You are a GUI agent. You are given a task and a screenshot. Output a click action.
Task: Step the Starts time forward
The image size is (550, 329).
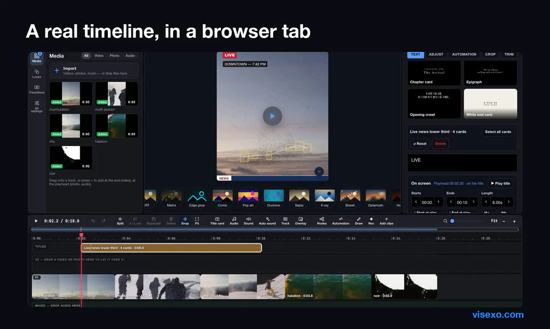click(x=439, y=202)
